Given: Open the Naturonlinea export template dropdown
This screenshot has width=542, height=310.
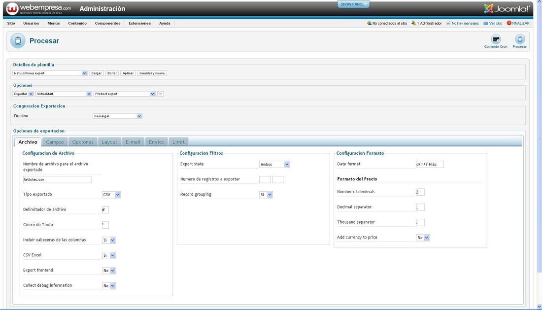Looking at the screenshot, I should coord(50,73).
